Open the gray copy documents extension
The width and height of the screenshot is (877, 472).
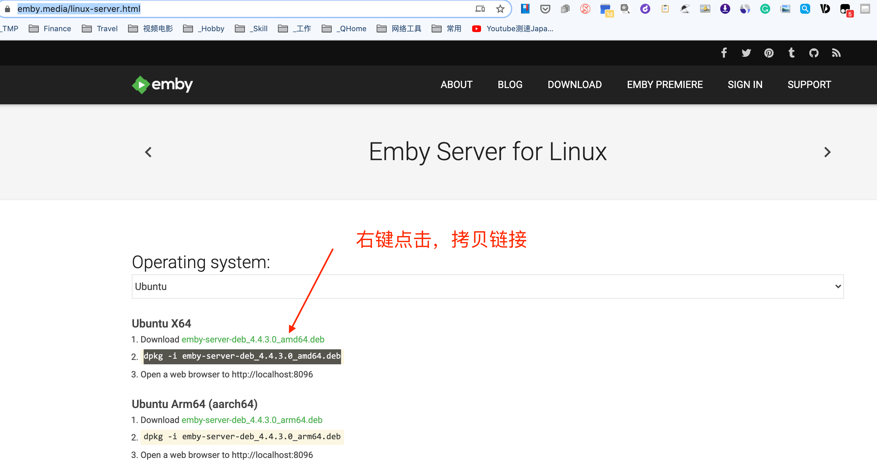point(565,9)
